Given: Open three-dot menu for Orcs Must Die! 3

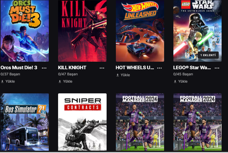Looking at the screenshot, I should 44,68.
